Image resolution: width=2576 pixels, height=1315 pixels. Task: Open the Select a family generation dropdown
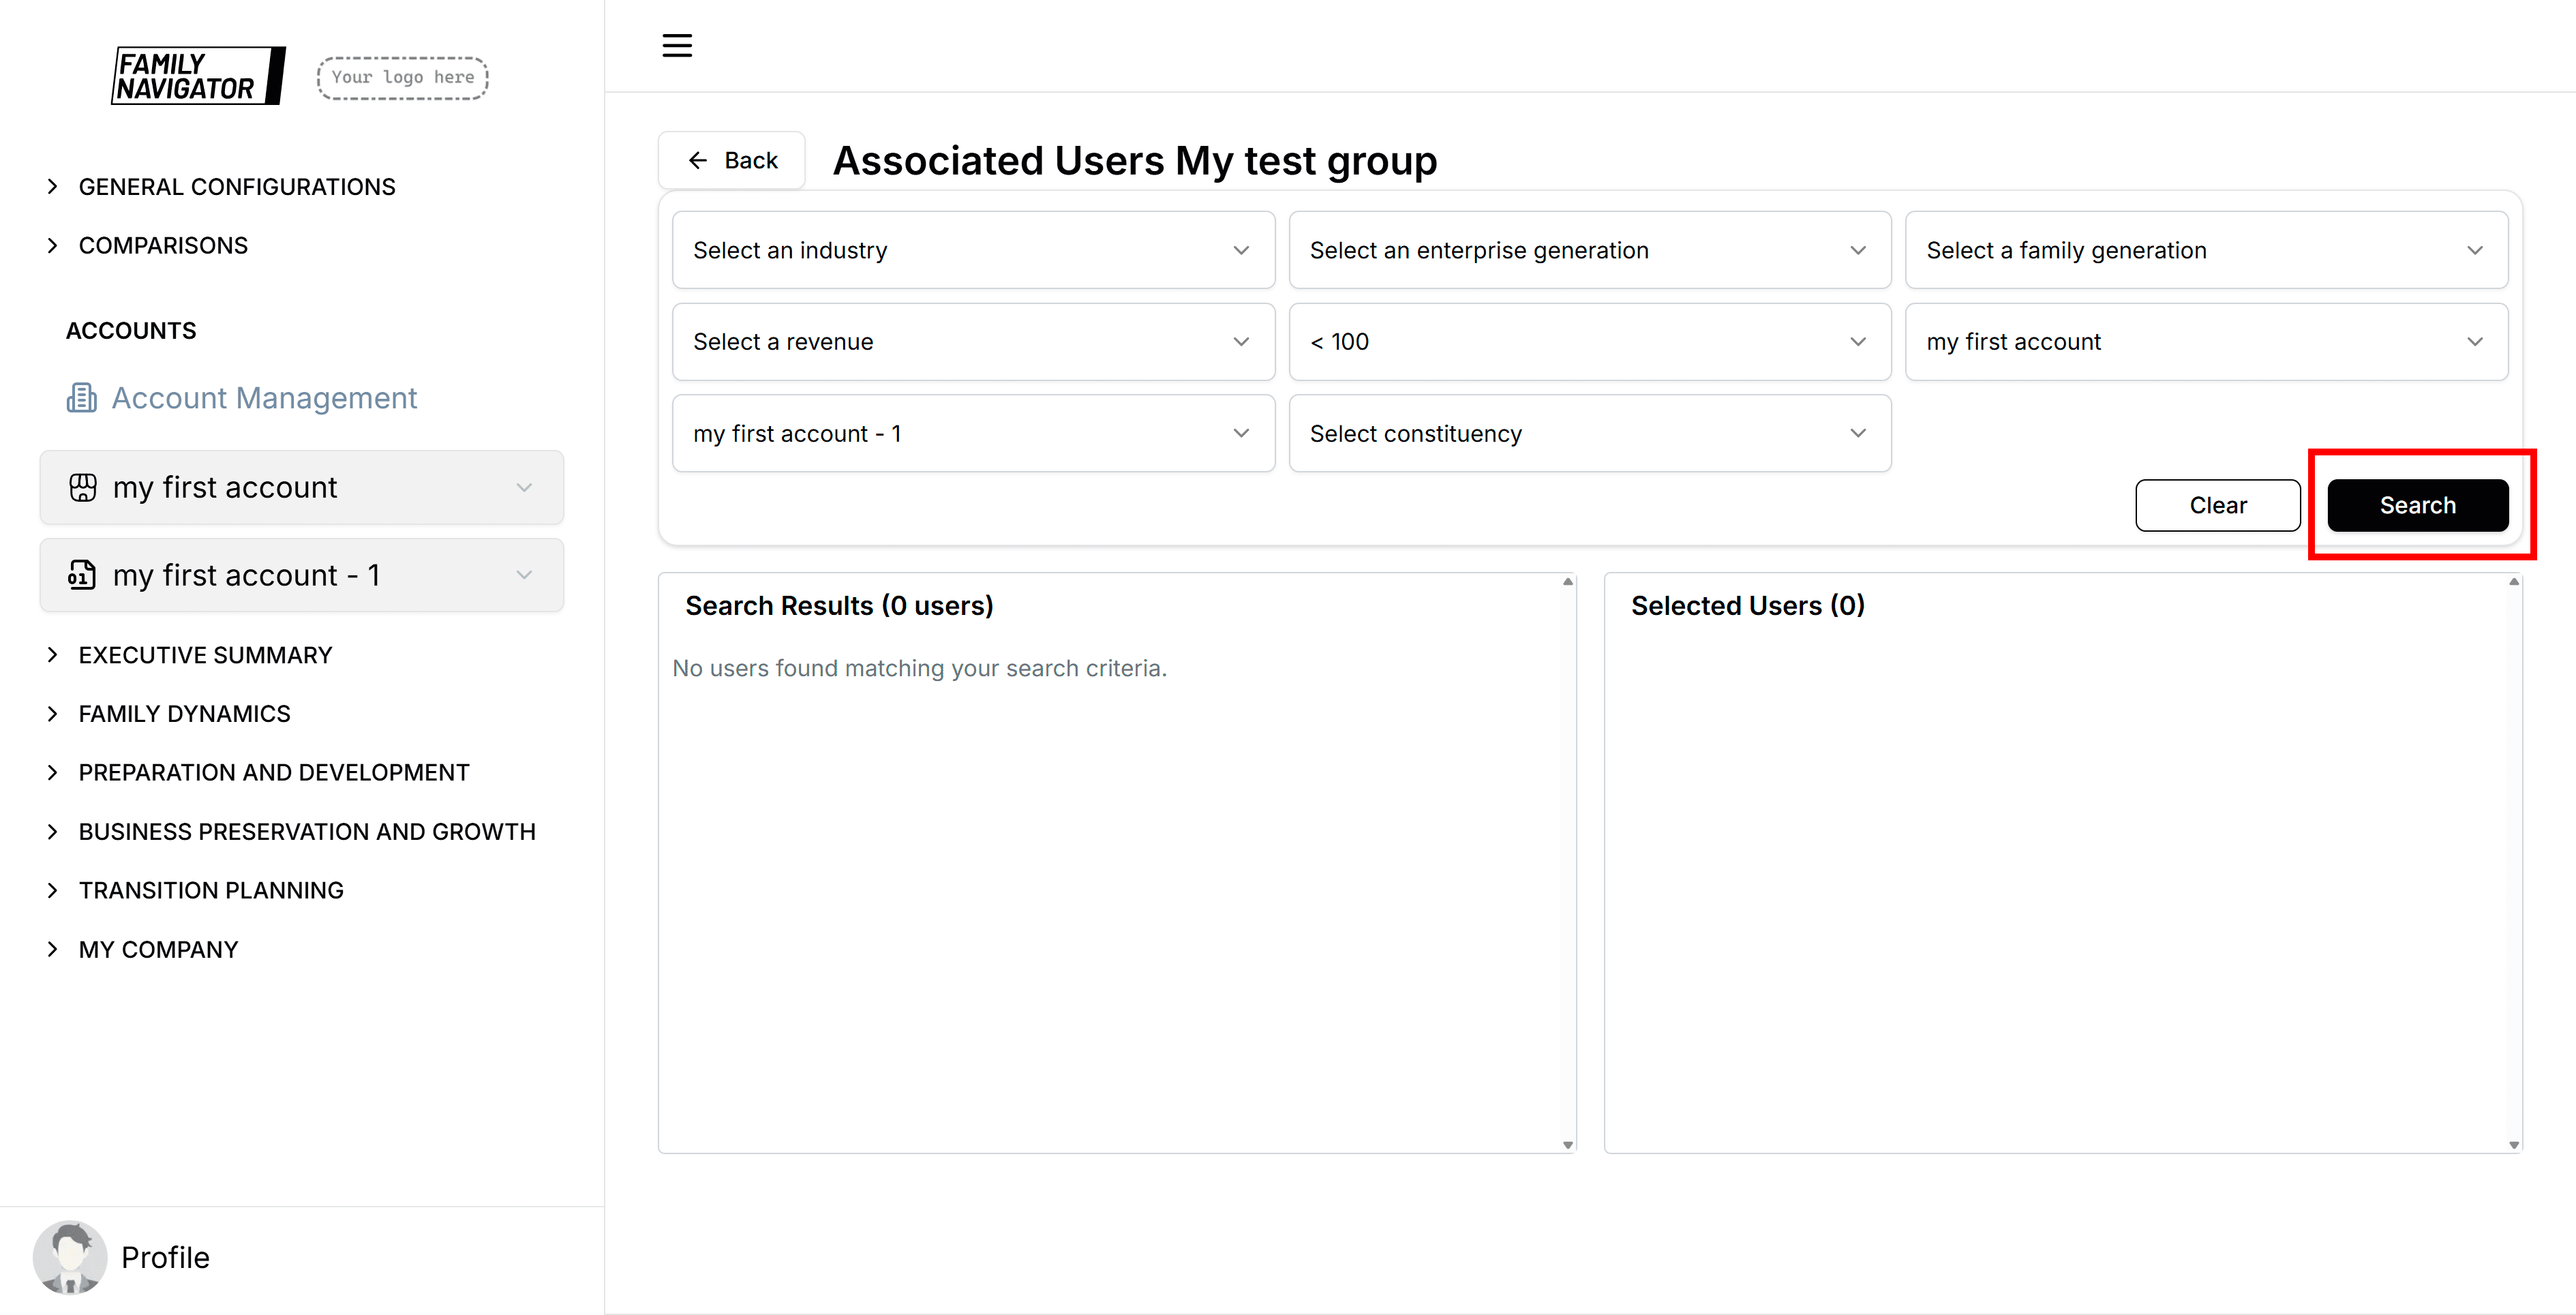2205,250
